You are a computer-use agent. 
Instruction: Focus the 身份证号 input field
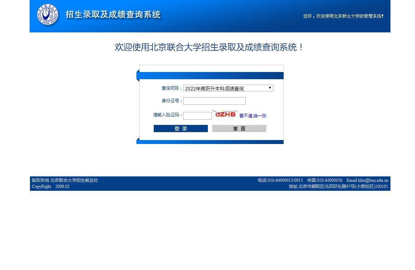pos(214,101)
